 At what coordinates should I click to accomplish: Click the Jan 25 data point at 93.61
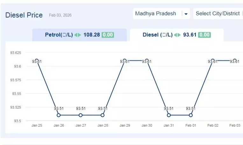(37, 60)
